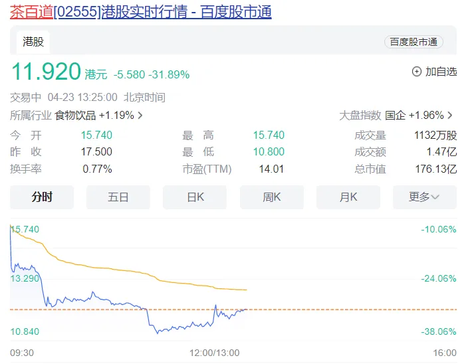Click the trading time 04-23 13:25:00
The height and width of the screenshot is (364, 474).
(82, 98)
